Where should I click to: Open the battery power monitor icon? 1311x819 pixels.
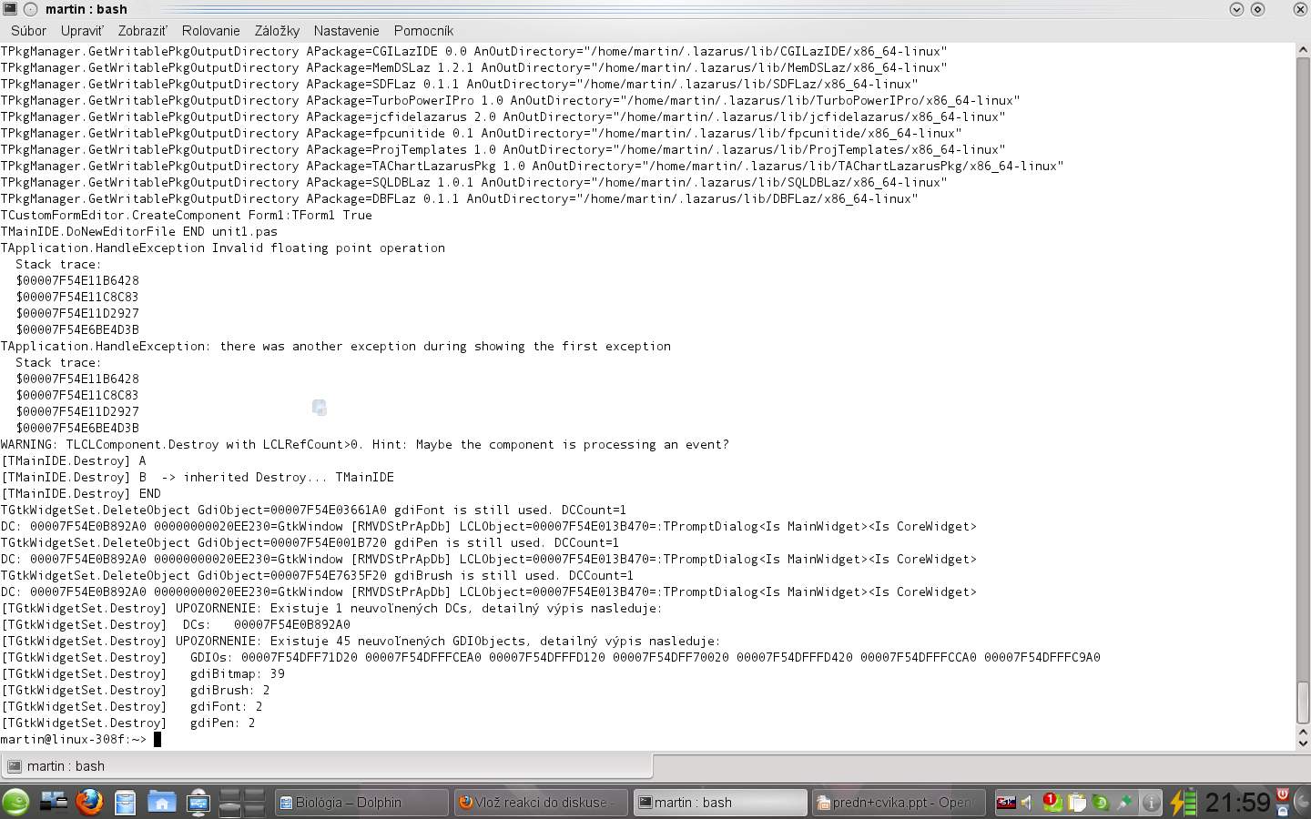coord(1183,803)
